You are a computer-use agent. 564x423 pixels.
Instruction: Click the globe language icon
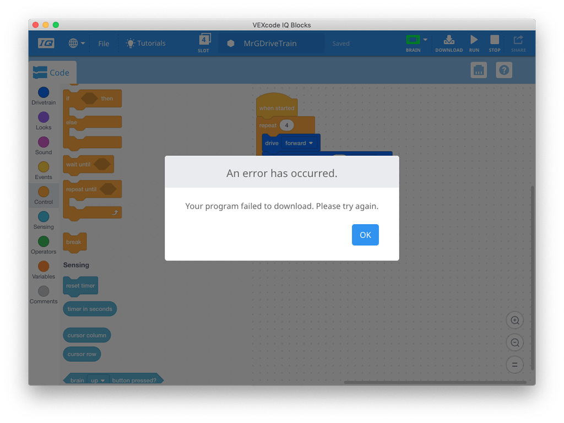point(74,43)
